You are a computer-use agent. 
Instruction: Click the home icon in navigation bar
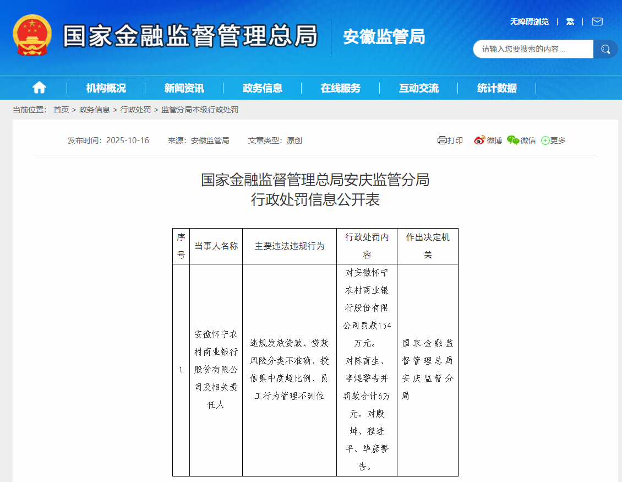[39, 88]
